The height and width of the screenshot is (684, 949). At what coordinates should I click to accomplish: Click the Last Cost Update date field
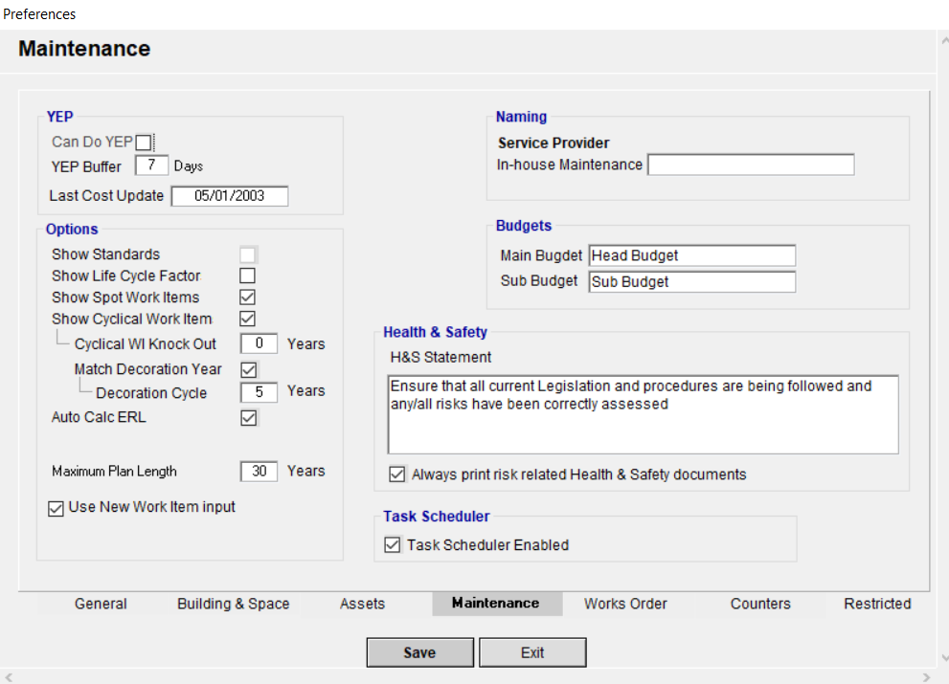(230, 196)
